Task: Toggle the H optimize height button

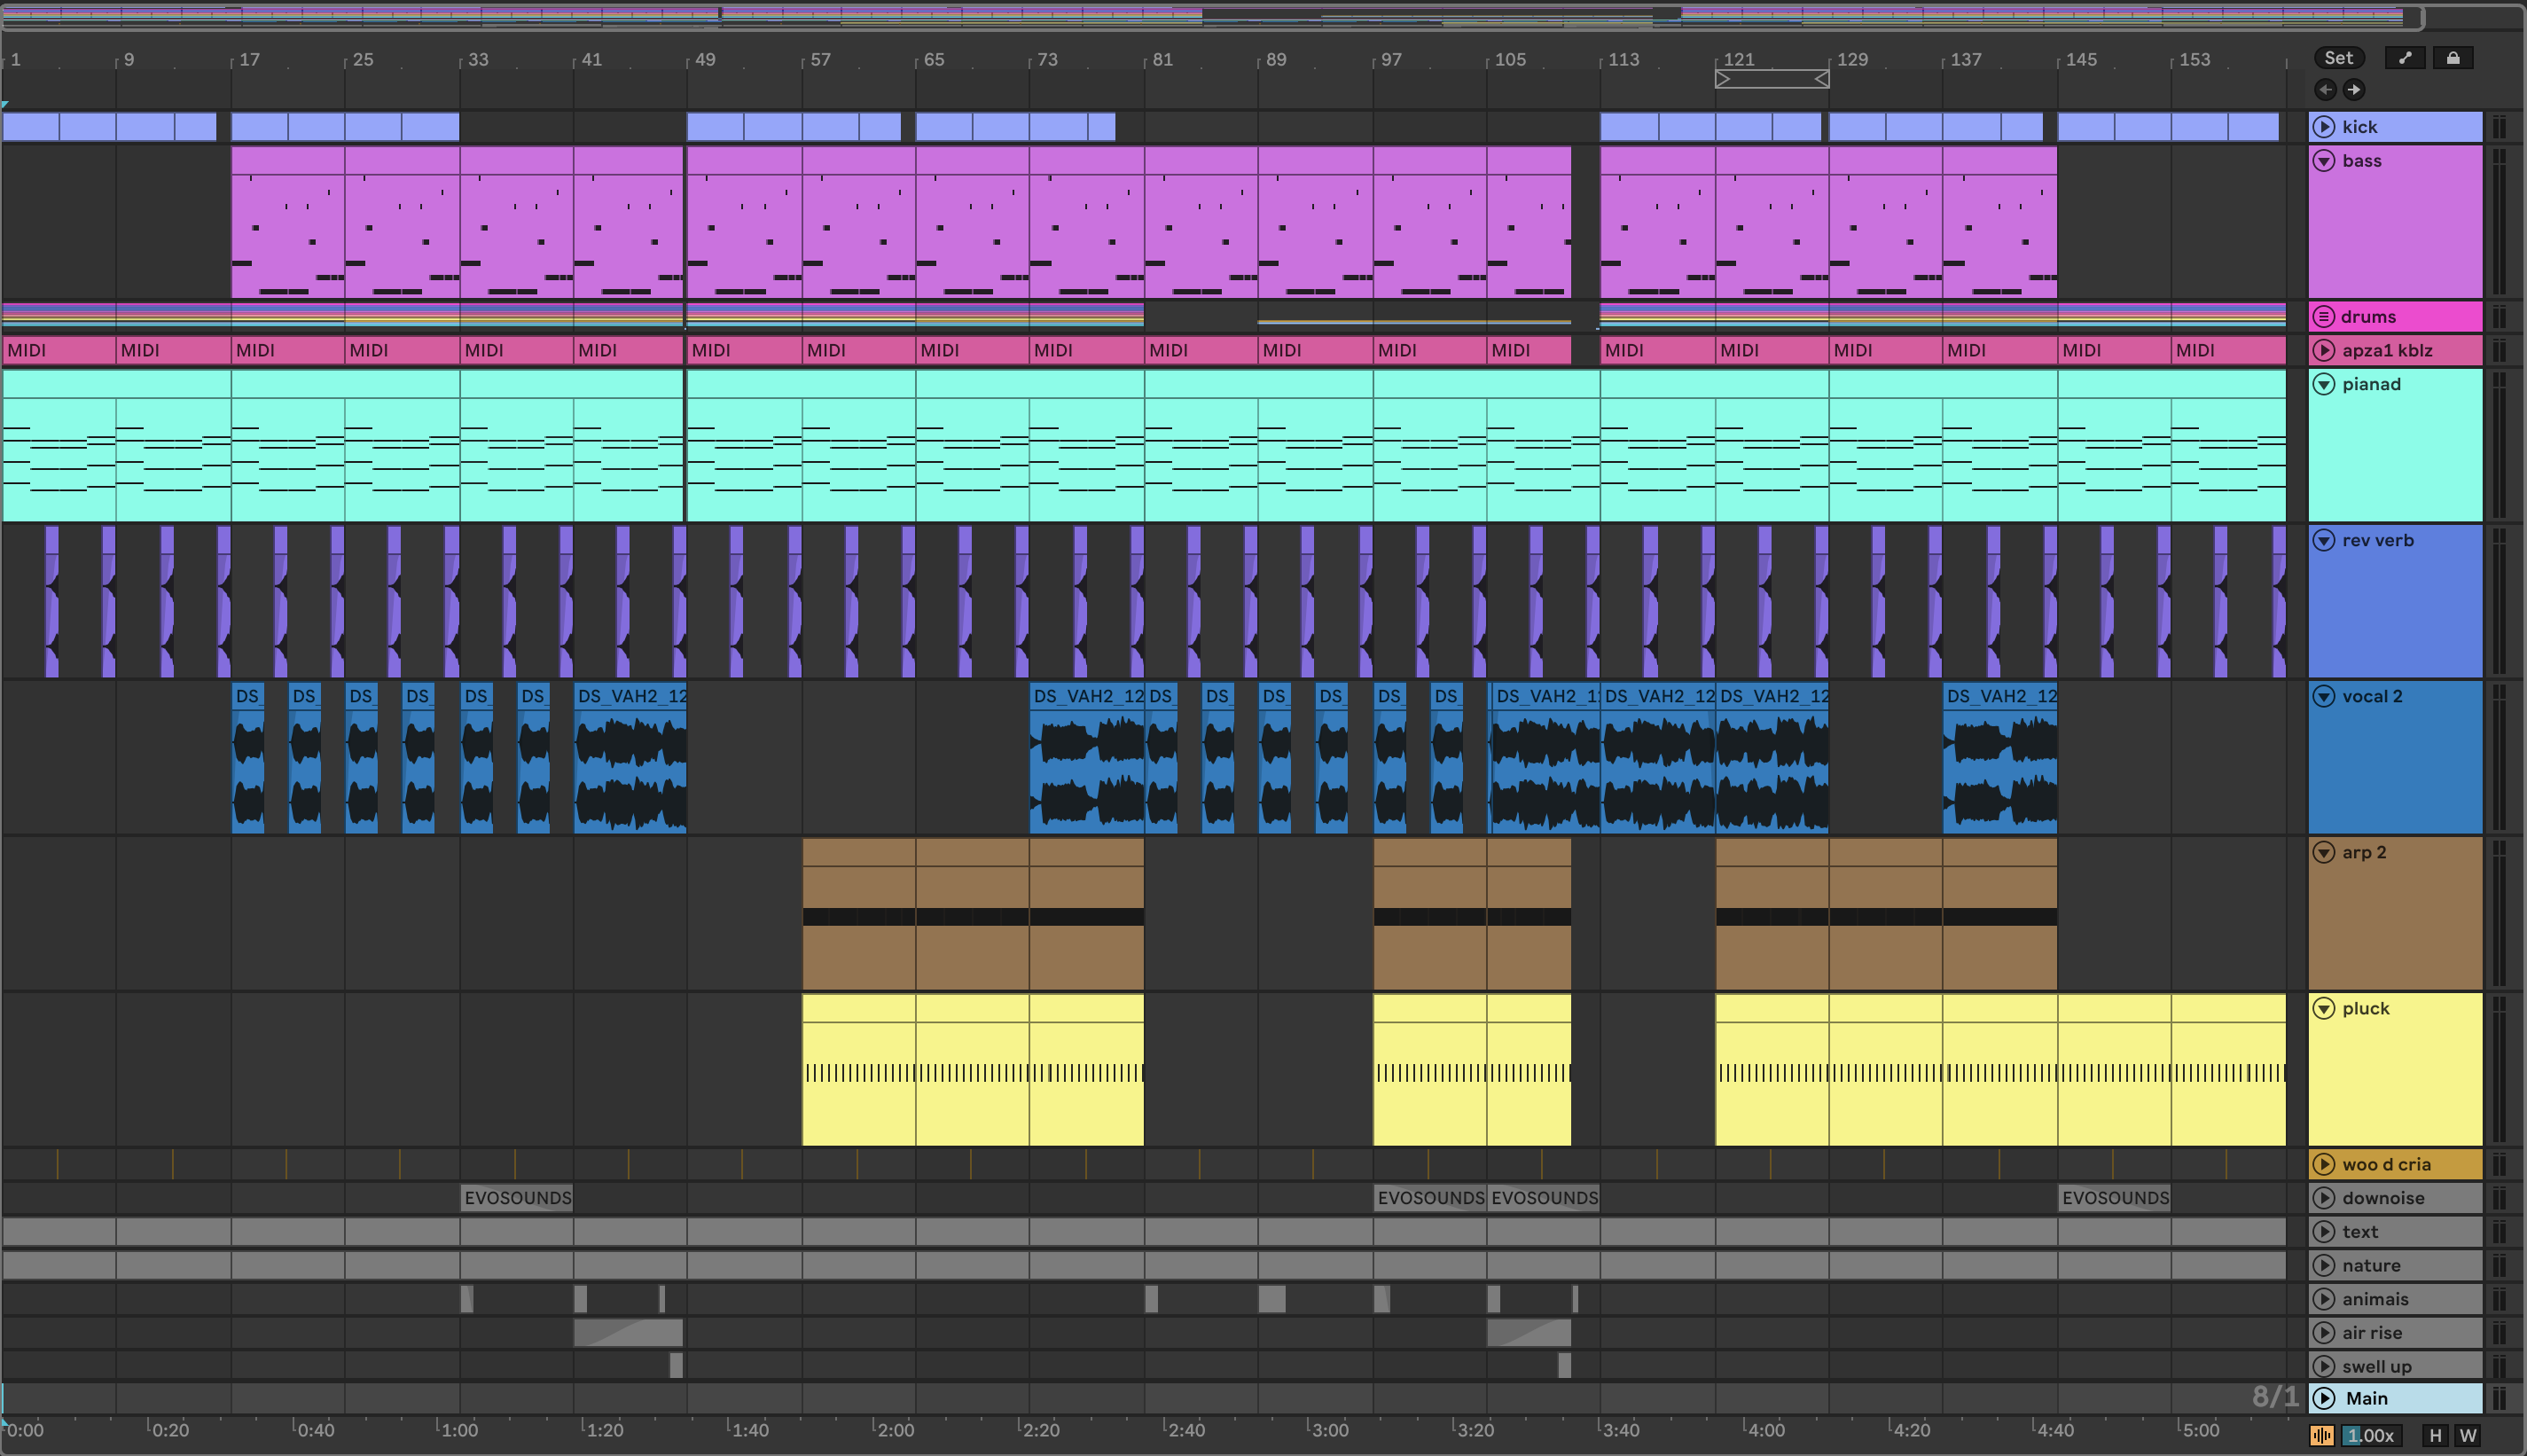Action: [x=2435, y=1435]
